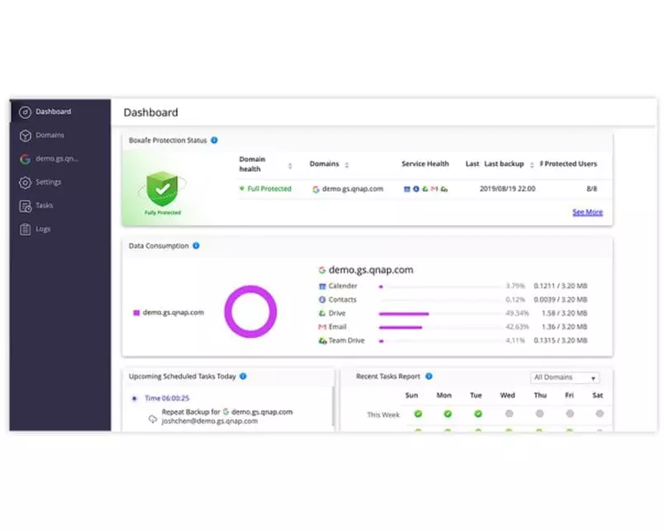Go to the Tasks page
The width and height of the screenshot is (664, 531).
(x=25, y=206)
